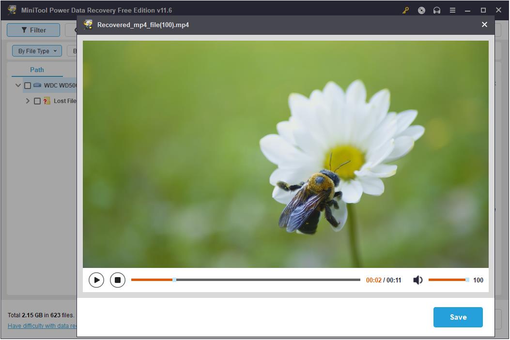
Task: Select the Lost Files folder icon
Action: coord(47,101)
